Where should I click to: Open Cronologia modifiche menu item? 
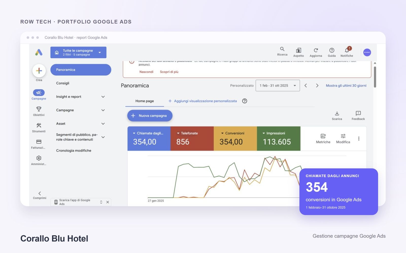(x=74, y=151)
